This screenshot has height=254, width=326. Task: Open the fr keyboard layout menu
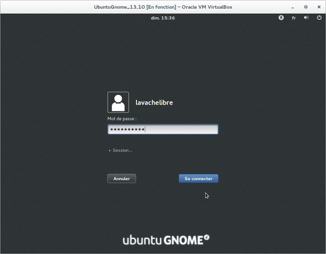[x=293, y=18]
